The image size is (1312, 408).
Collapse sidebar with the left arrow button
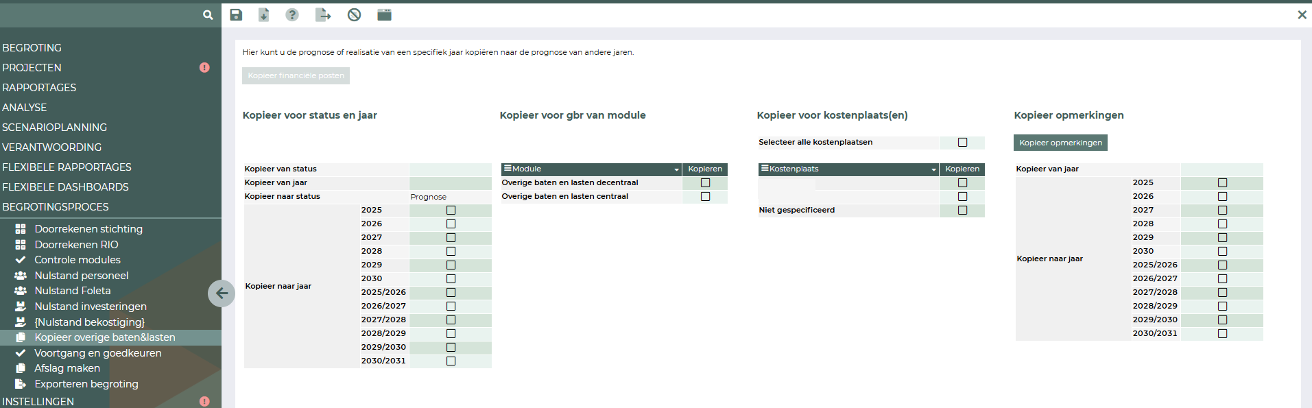(222, 293)
